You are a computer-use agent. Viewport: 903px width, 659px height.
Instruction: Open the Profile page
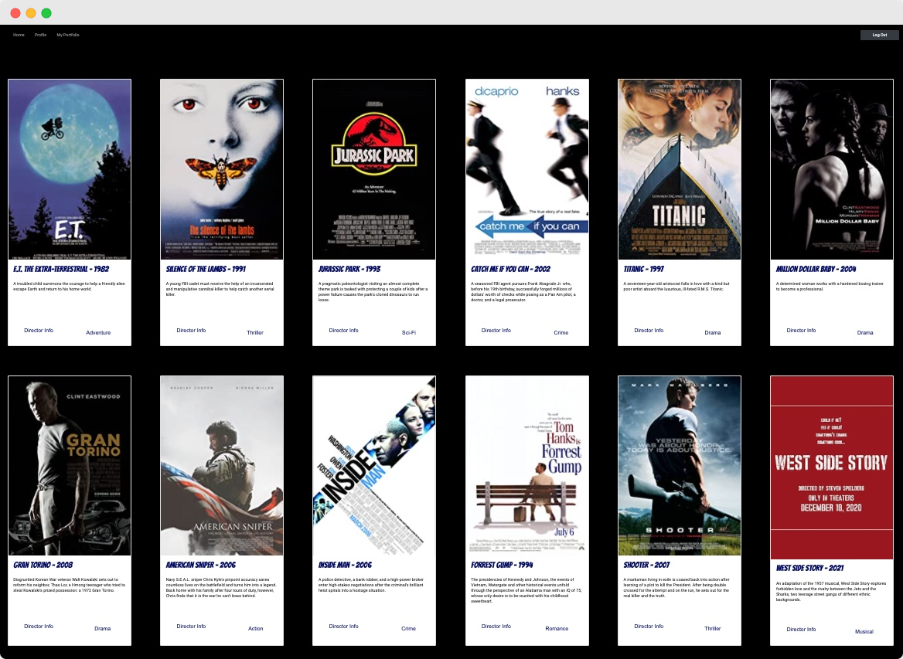point(40,35)
